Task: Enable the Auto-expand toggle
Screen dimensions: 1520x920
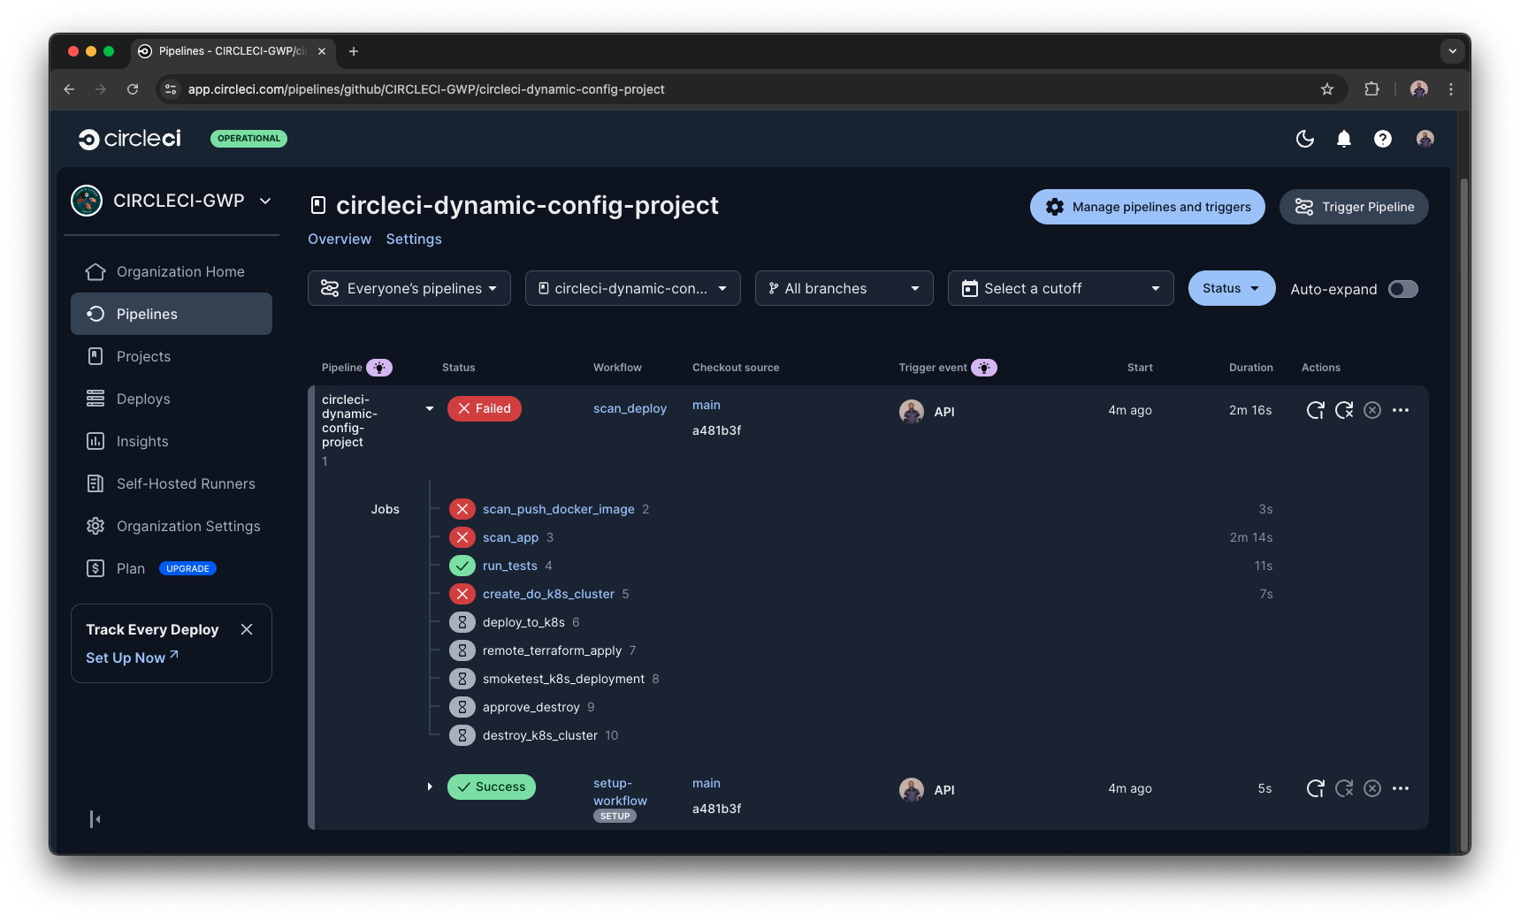Action: point(1402,289)
